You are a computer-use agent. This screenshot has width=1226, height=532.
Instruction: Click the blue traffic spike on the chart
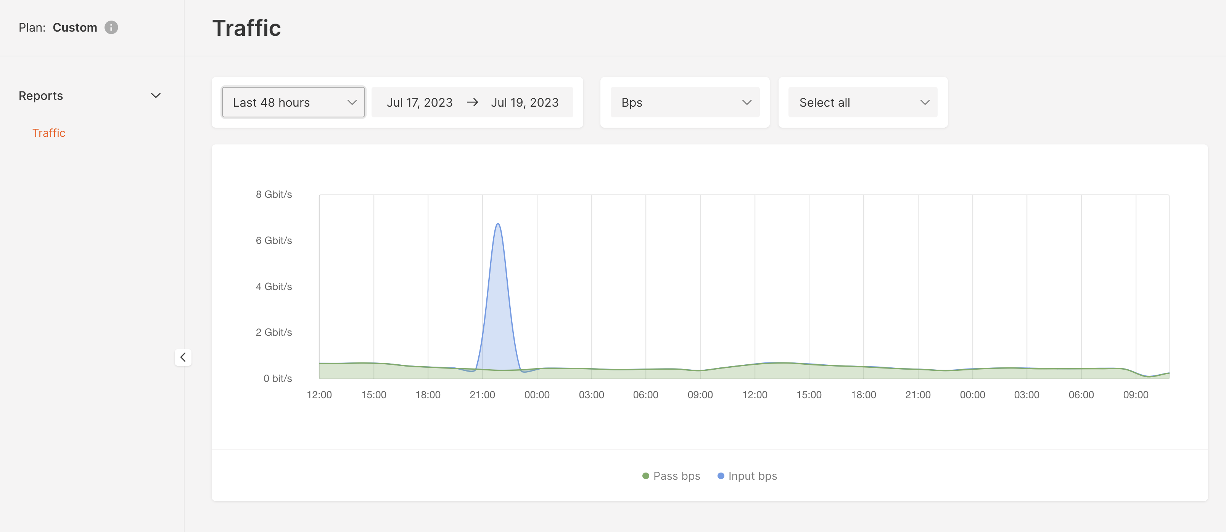[498, 285]
